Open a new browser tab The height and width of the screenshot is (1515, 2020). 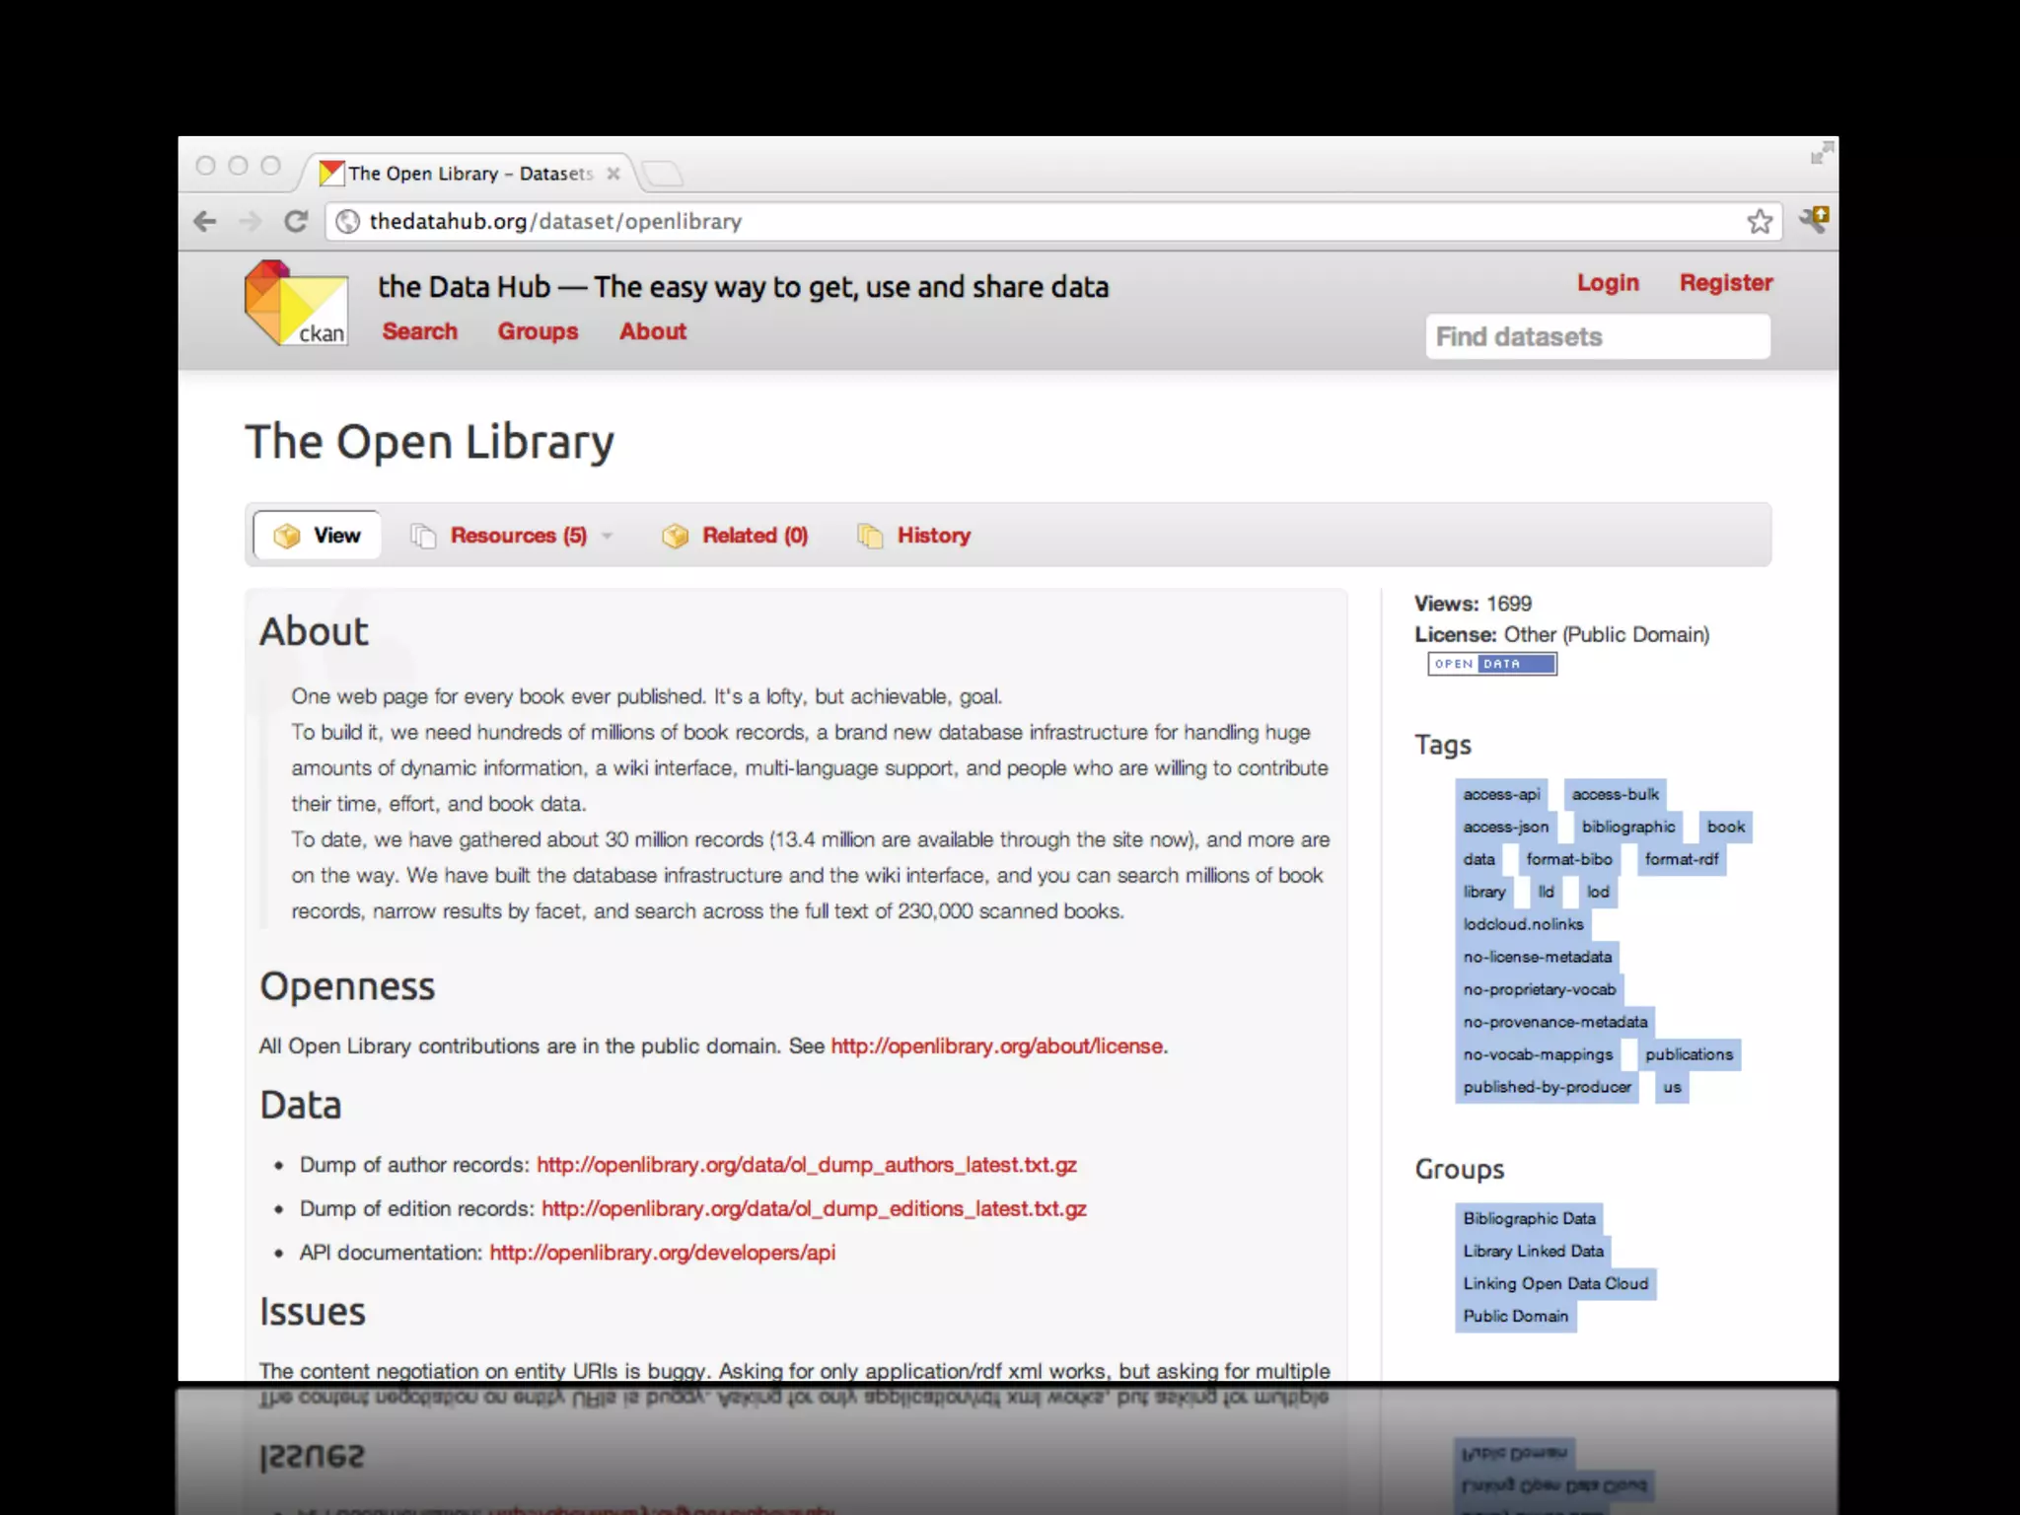(x=663, y=174)
